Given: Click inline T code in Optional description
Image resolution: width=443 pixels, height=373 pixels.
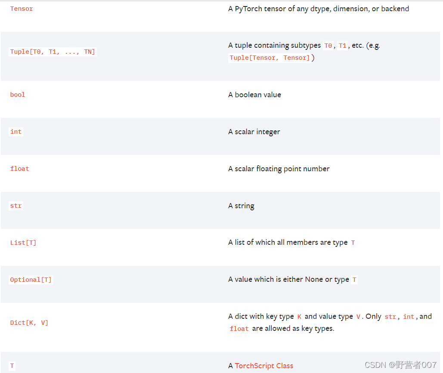Looking at the screenshot, I should pyautogui.click(x=354, y=280).
